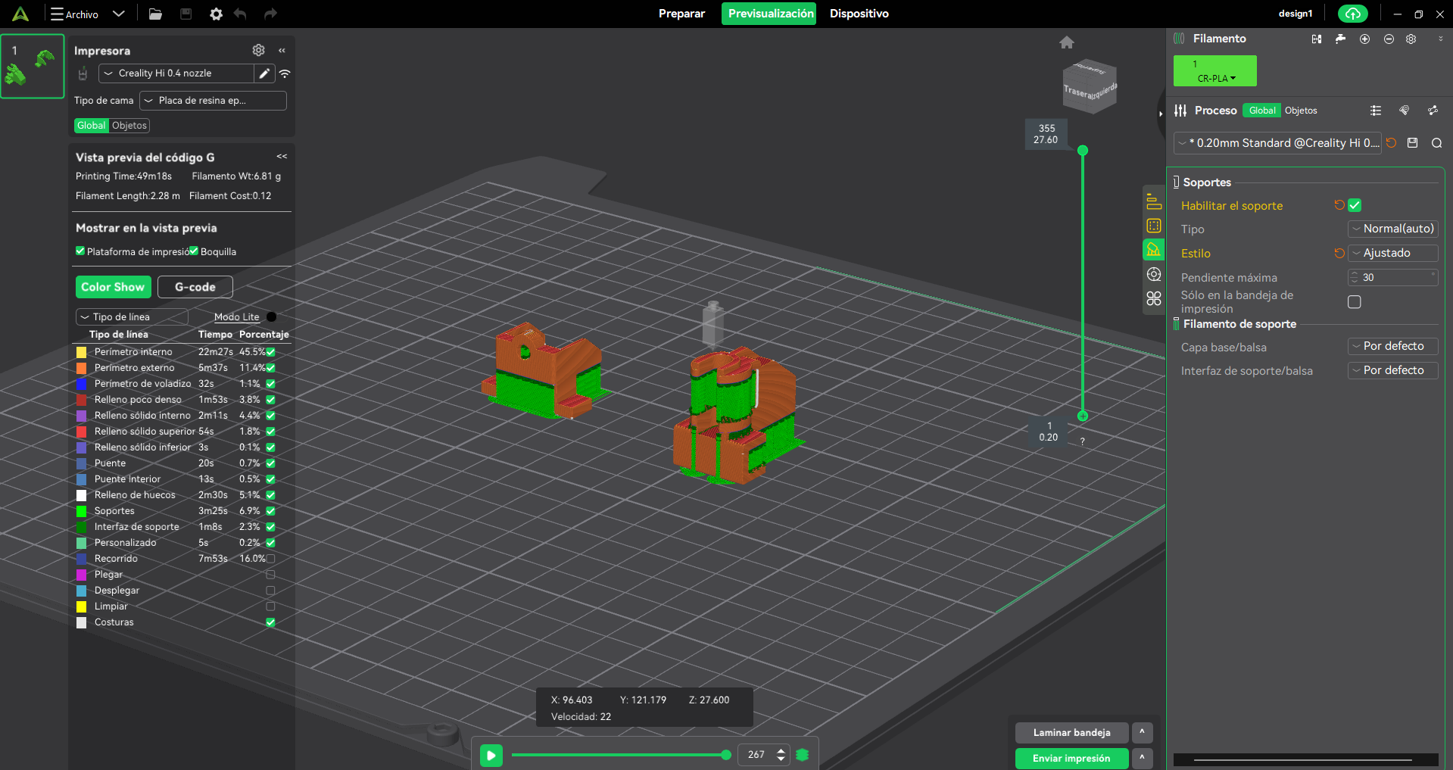Save the process preset with disk icon
Viewport: 1453px width, 770px height.
tap(1412, 143)
